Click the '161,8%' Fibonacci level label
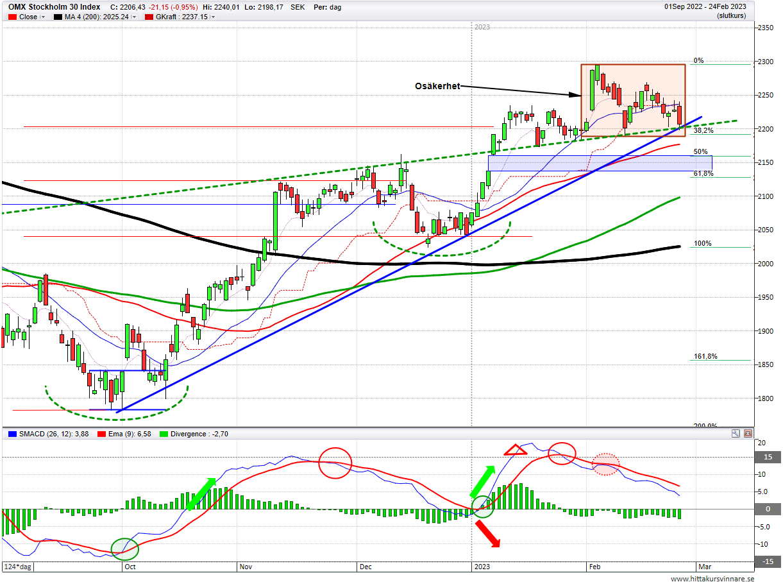Viewport: 783px width, 582px height. tap(705, 356)
